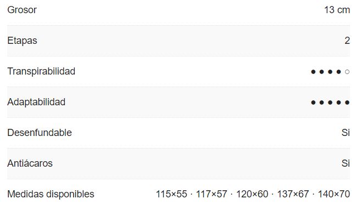Select the Antiácaros Si value
356x210 pixels.
346,163
